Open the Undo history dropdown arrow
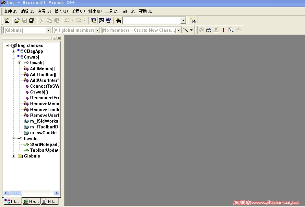 72,20
